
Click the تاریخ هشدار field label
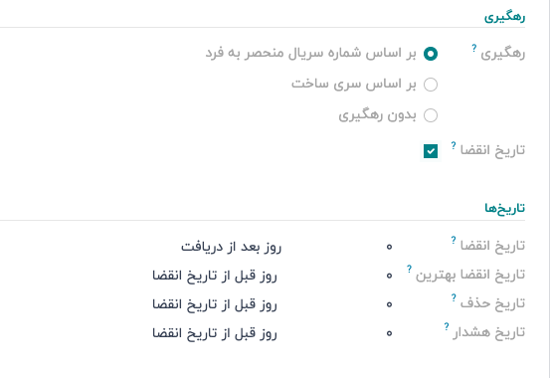(489, 332)
